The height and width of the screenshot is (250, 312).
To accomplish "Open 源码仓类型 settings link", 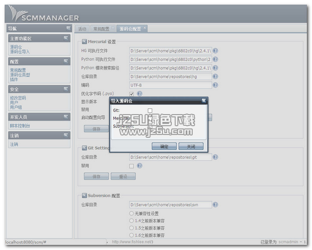I will click(20, 75).
